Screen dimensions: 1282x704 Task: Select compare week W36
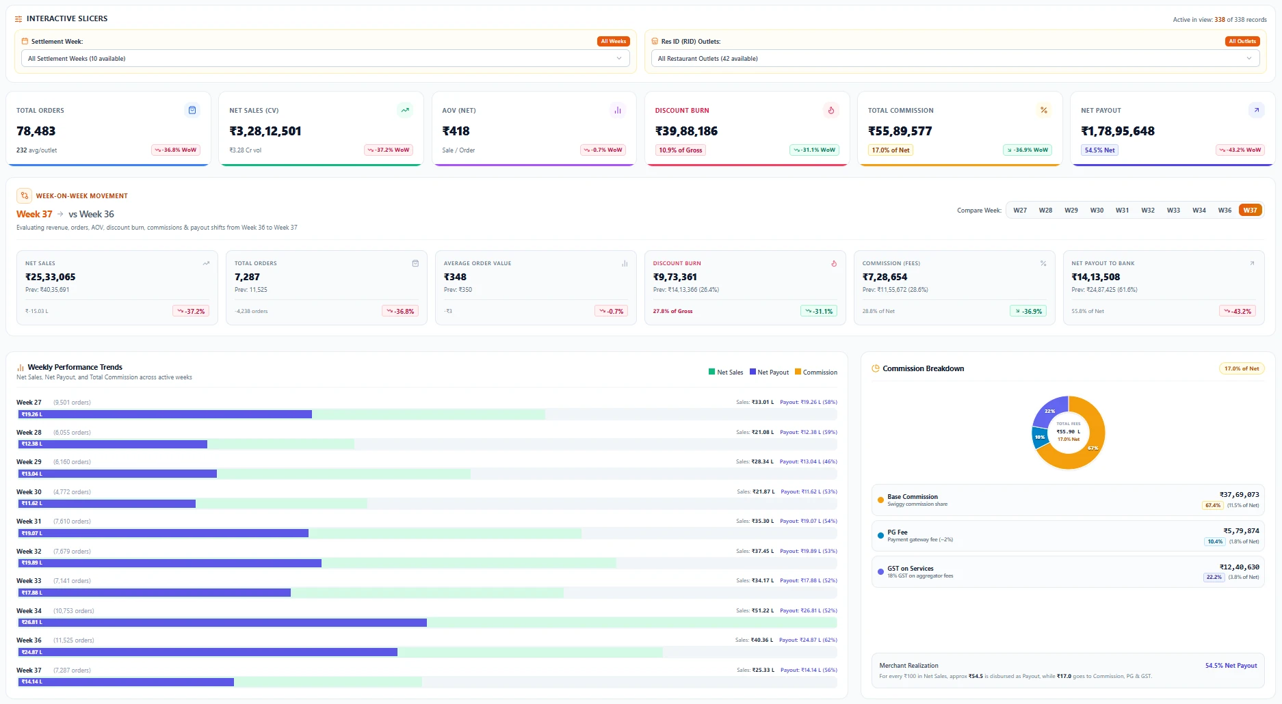(1225, 211)
